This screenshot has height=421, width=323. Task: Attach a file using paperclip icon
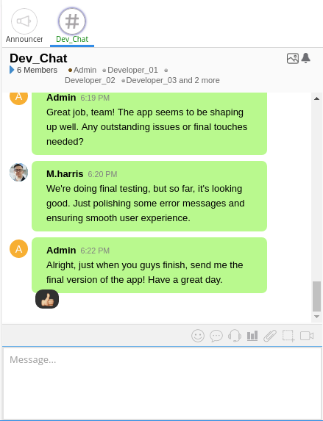270,336
